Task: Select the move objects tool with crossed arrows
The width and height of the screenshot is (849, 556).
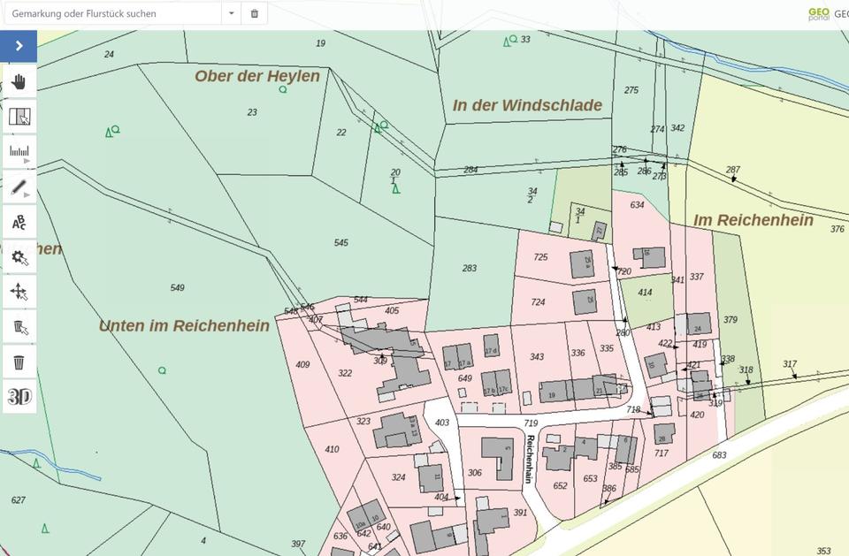Action: pyautogui.click(x=19, y=291)
